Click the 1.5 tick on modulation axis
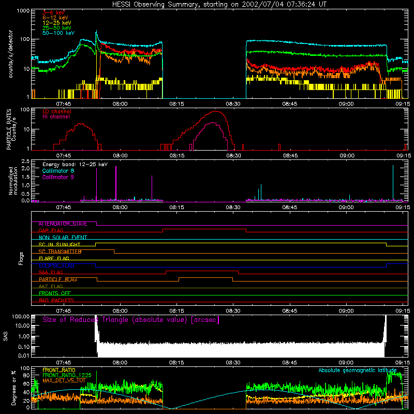414x414 pixels. pos(25,177)
